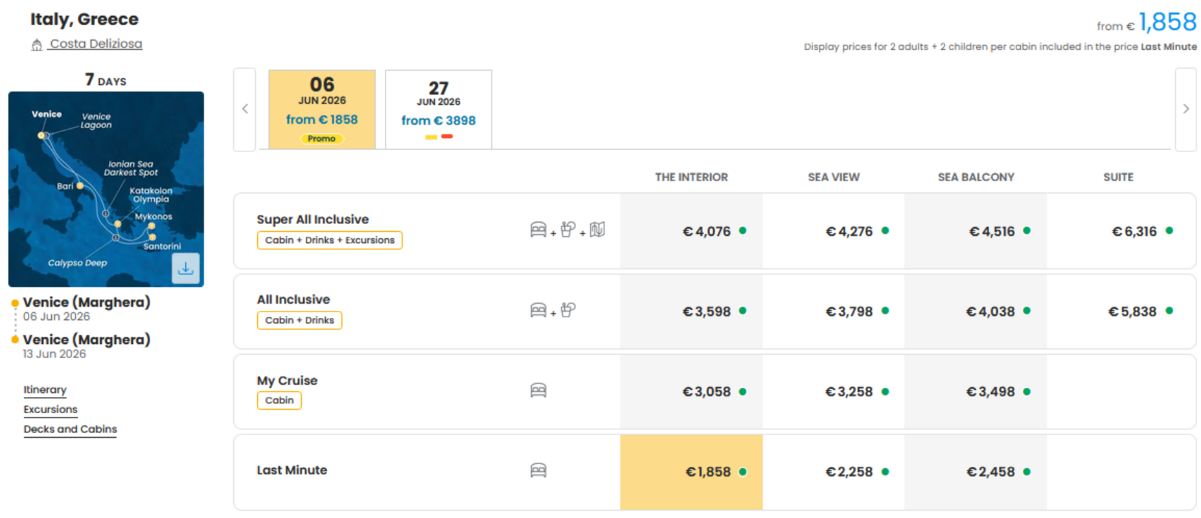Select My Cruise Interior €3,058
This screenshot has width=1201, height=518.
(691, 392)
